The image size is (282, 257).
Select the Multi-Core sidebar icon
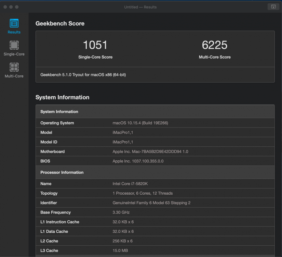coord(14,67)
